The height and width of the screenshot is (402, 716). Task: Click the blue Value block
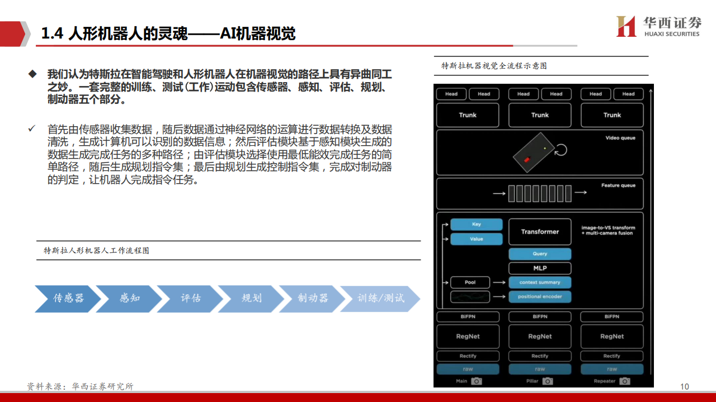click(x=477, y=239)
